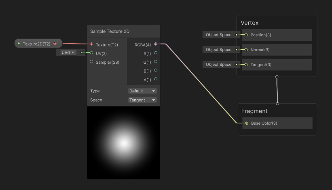This screenshot has width=332, height=190.
Task: Select the Normal(3) block
Action: point(277,50)
